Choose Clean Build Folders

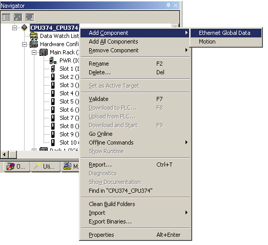coord(135,204)
